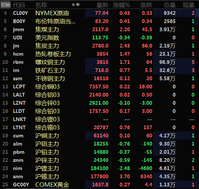199x189 pixels.
Task: Click the 总量 column header
Action: tap(170, 5)
